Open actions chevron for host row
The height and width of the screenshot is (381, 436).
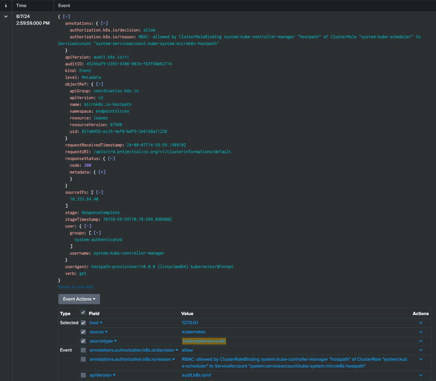[421, 323]
